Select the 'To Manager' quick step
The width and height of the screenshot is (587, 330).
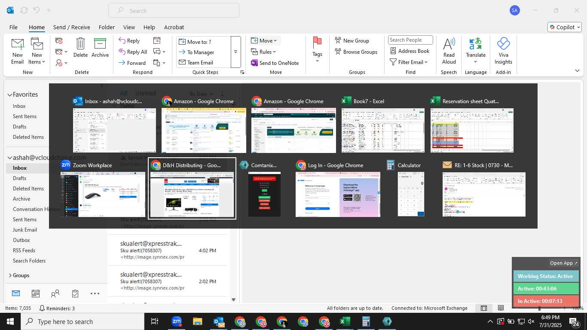pos(204,52)
